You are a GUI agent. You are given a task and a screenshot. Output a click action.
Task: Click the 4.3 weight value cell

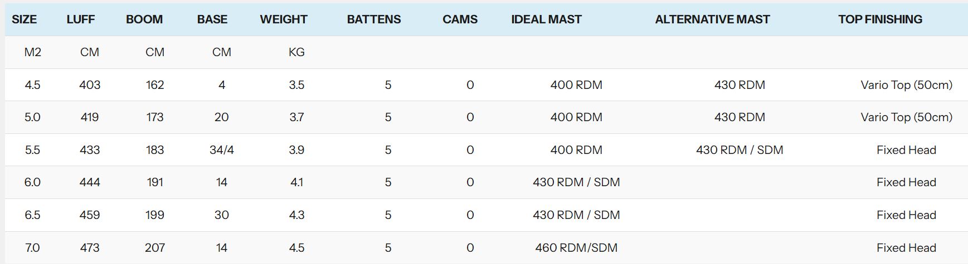coord(296,215)
